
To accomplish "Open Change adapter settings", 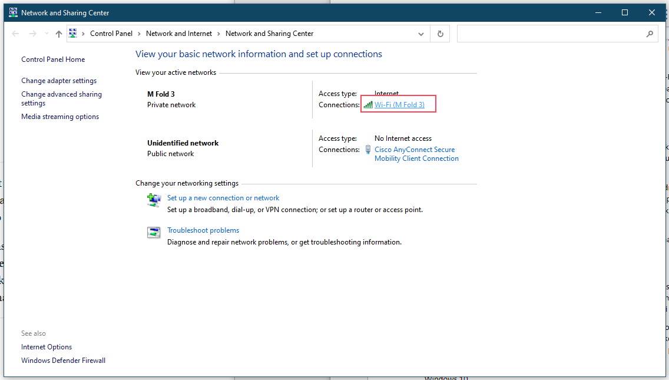I will tap(59, 81).
